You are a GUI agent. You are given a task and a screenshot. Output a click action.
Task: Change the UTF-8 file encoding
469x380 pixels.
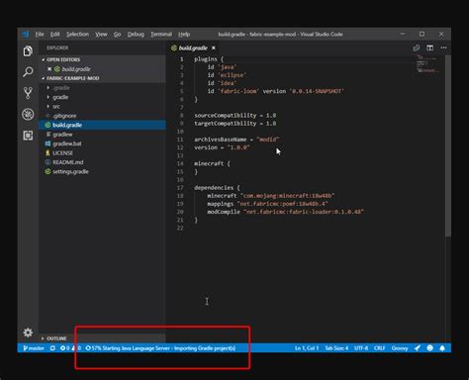pos(361,348)
